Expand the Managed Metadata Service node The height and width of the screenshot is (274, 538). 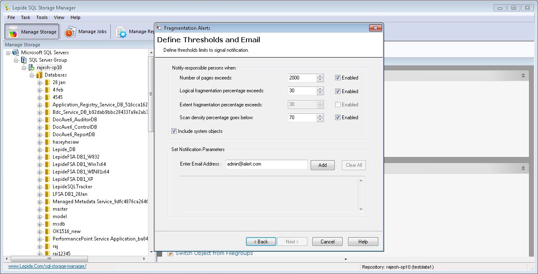pyautogui.click(x=40, y=202)
